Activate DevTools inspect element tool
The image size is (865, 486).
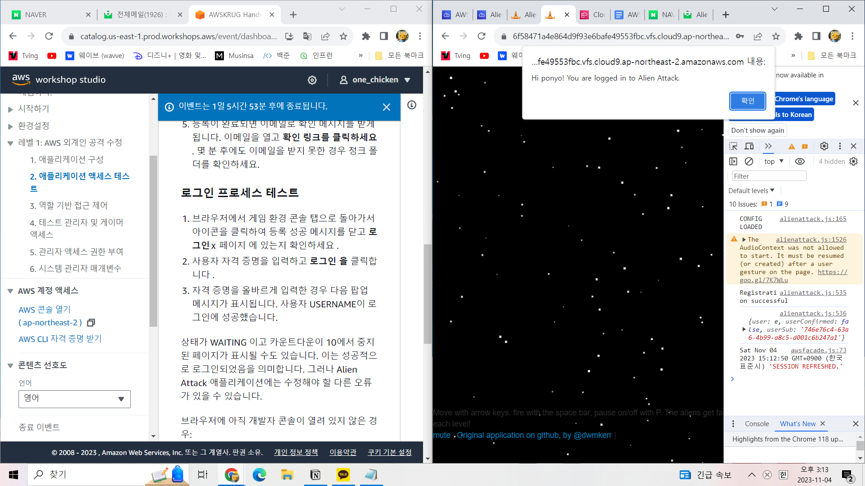tap(733, 146)
